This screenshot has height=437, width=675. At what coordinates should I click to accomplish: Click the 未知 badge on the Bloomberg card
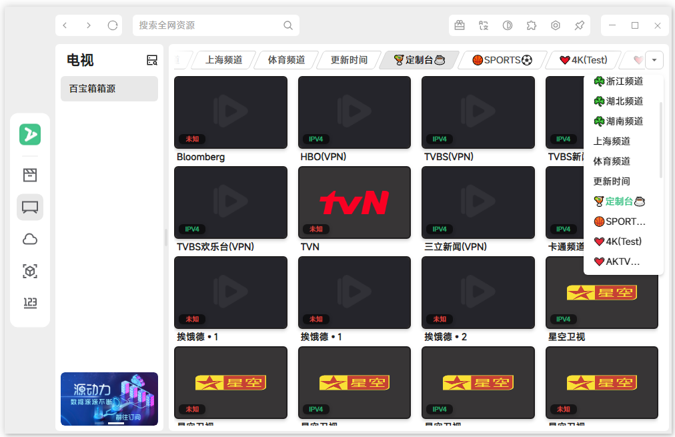click(x=192, y=139)
